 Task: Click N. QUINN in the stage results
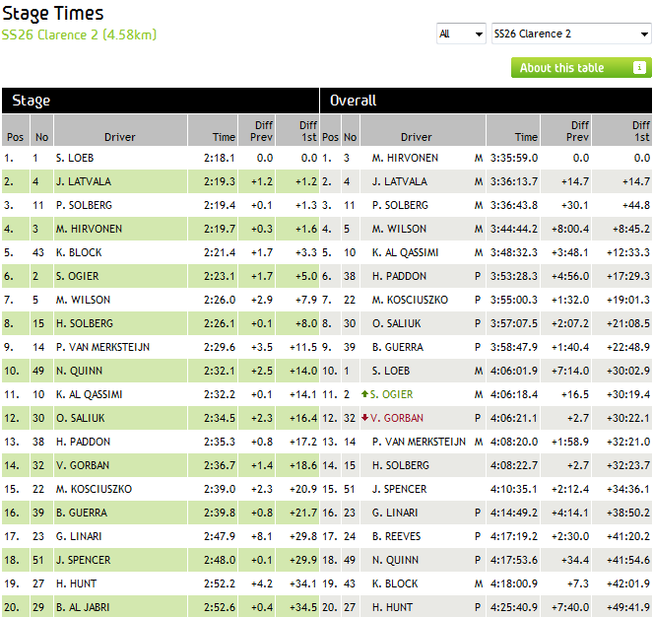[x=79, y=371]
